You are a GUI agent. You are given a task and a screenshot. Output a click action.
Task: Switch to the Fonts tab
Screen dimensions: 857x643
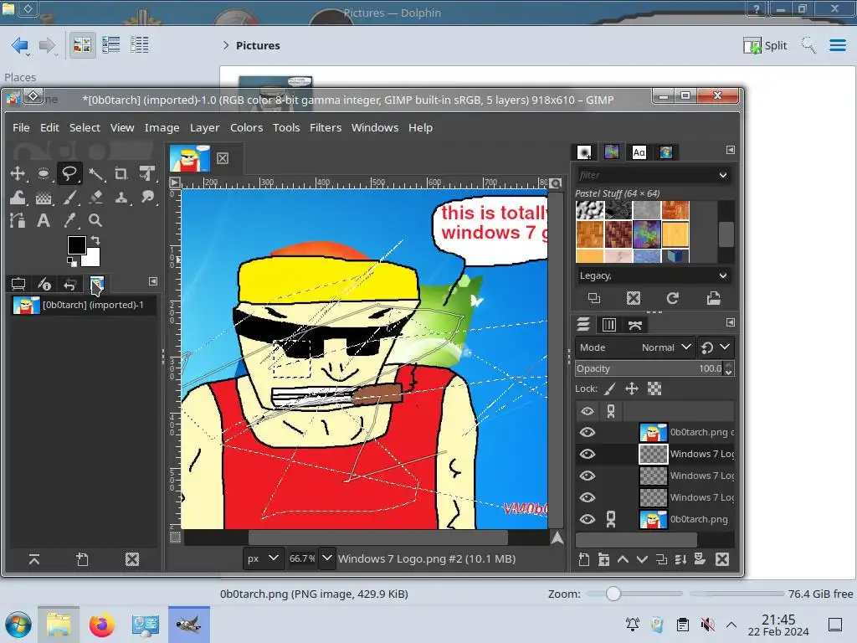click(x=639, y=152)
